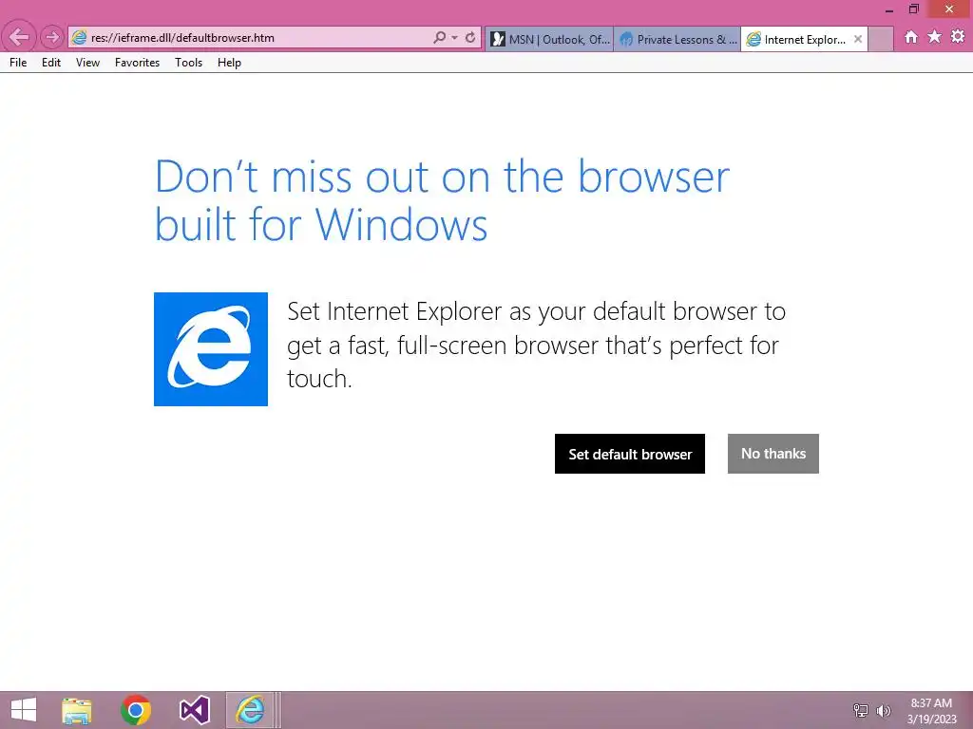Close the Internet Explorer window
This screenshot has height=729, width=973.
click(949, 9)
